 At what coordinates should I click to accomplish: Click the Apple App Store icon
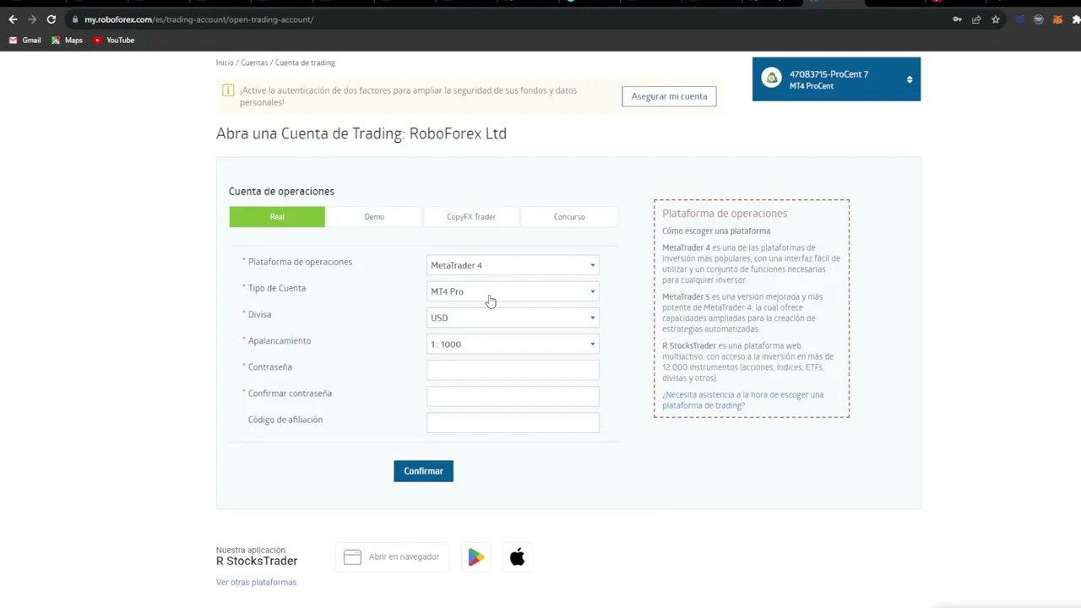[x=517, y=556]
